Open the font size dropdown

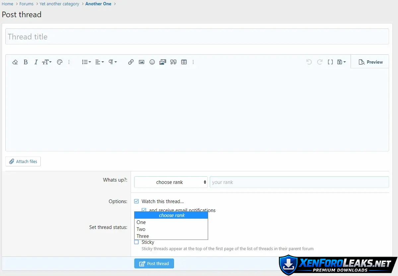47,62
